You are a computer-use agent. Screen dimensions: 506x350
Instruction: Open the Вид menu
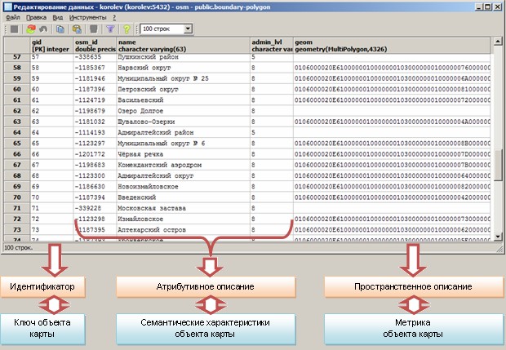click(57, 16)
